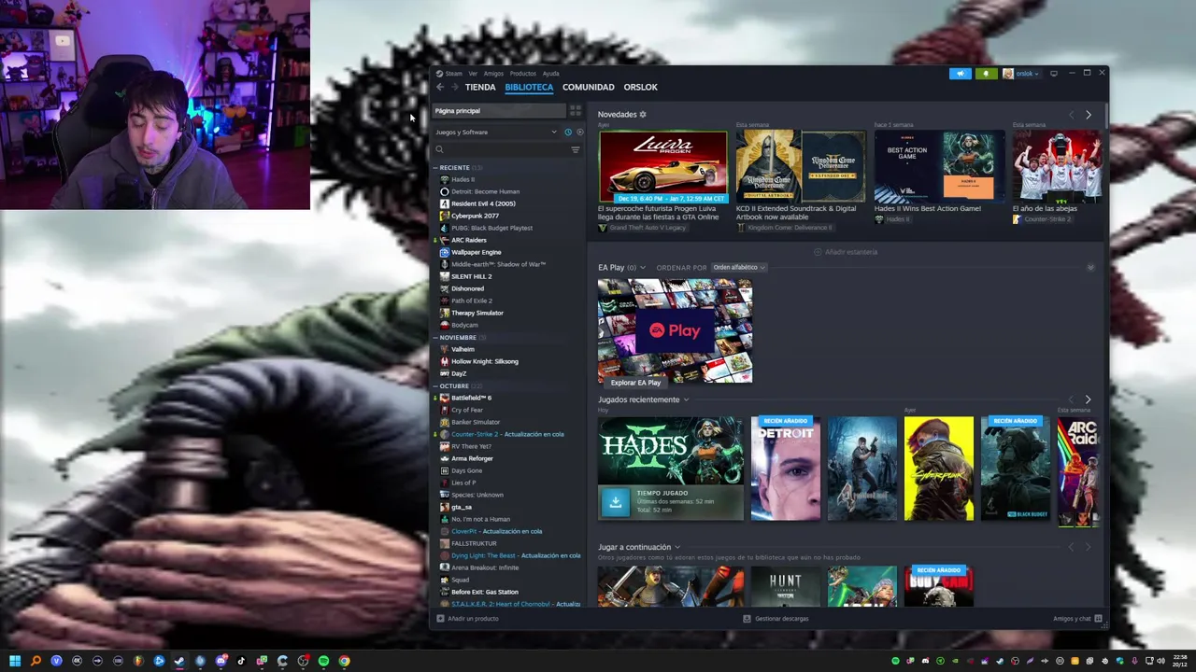The height and width of the screenshot is (672, 1196).
Task: Click the Hades II download button
Action: 615,502
